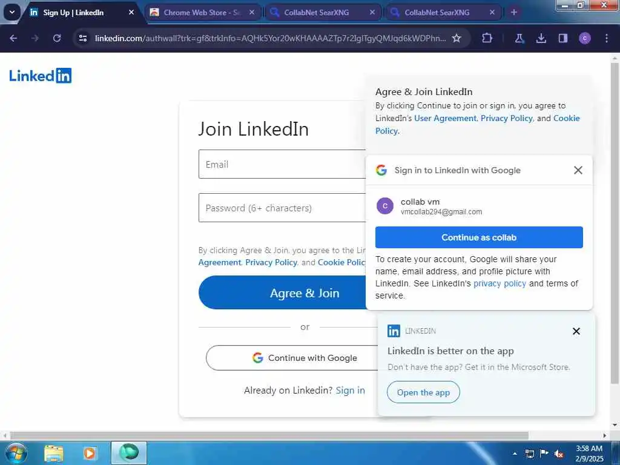Click the horizontal scrollbar thumb
Image resolution: width=620 pixels, height=465 pixels.
[269, 435]
